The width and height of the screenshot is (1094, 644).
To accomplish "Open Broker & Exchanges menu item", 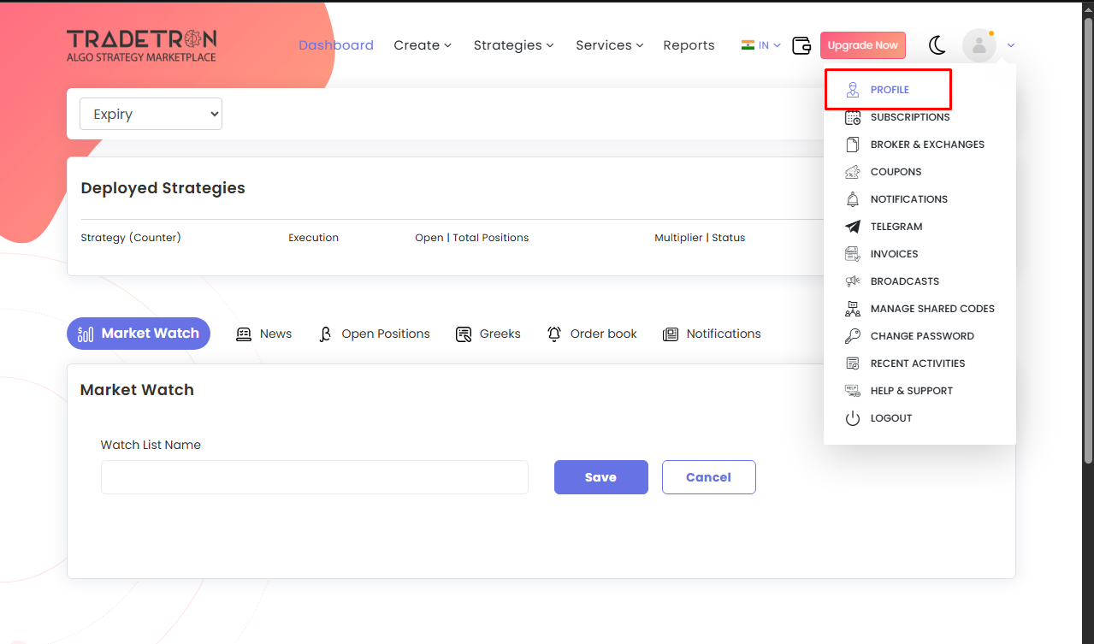I will click(926, 145).
